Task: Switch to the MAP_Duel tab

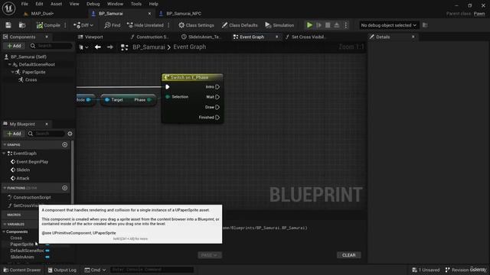Action: pos(42,14)
